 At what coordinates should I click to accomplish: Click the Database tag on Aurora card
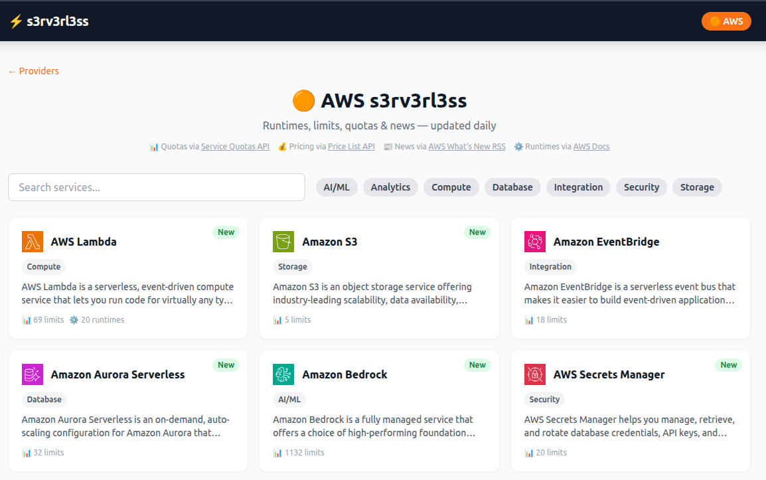click(x=44, y=400)
